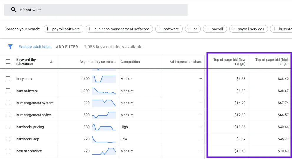Click 1,900 monthly searches value
292x159 pixels.
click(x=85, y=91)
